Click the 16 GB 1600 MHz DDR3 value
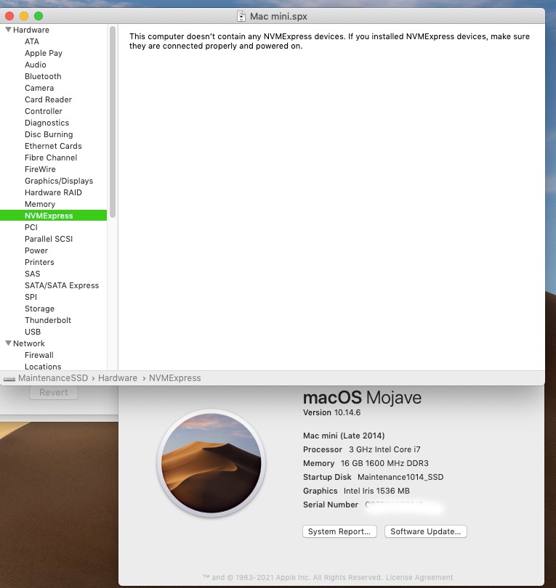The width and height of the screenshot is (556, 588). pyautogui.click(x=384, y=463)
